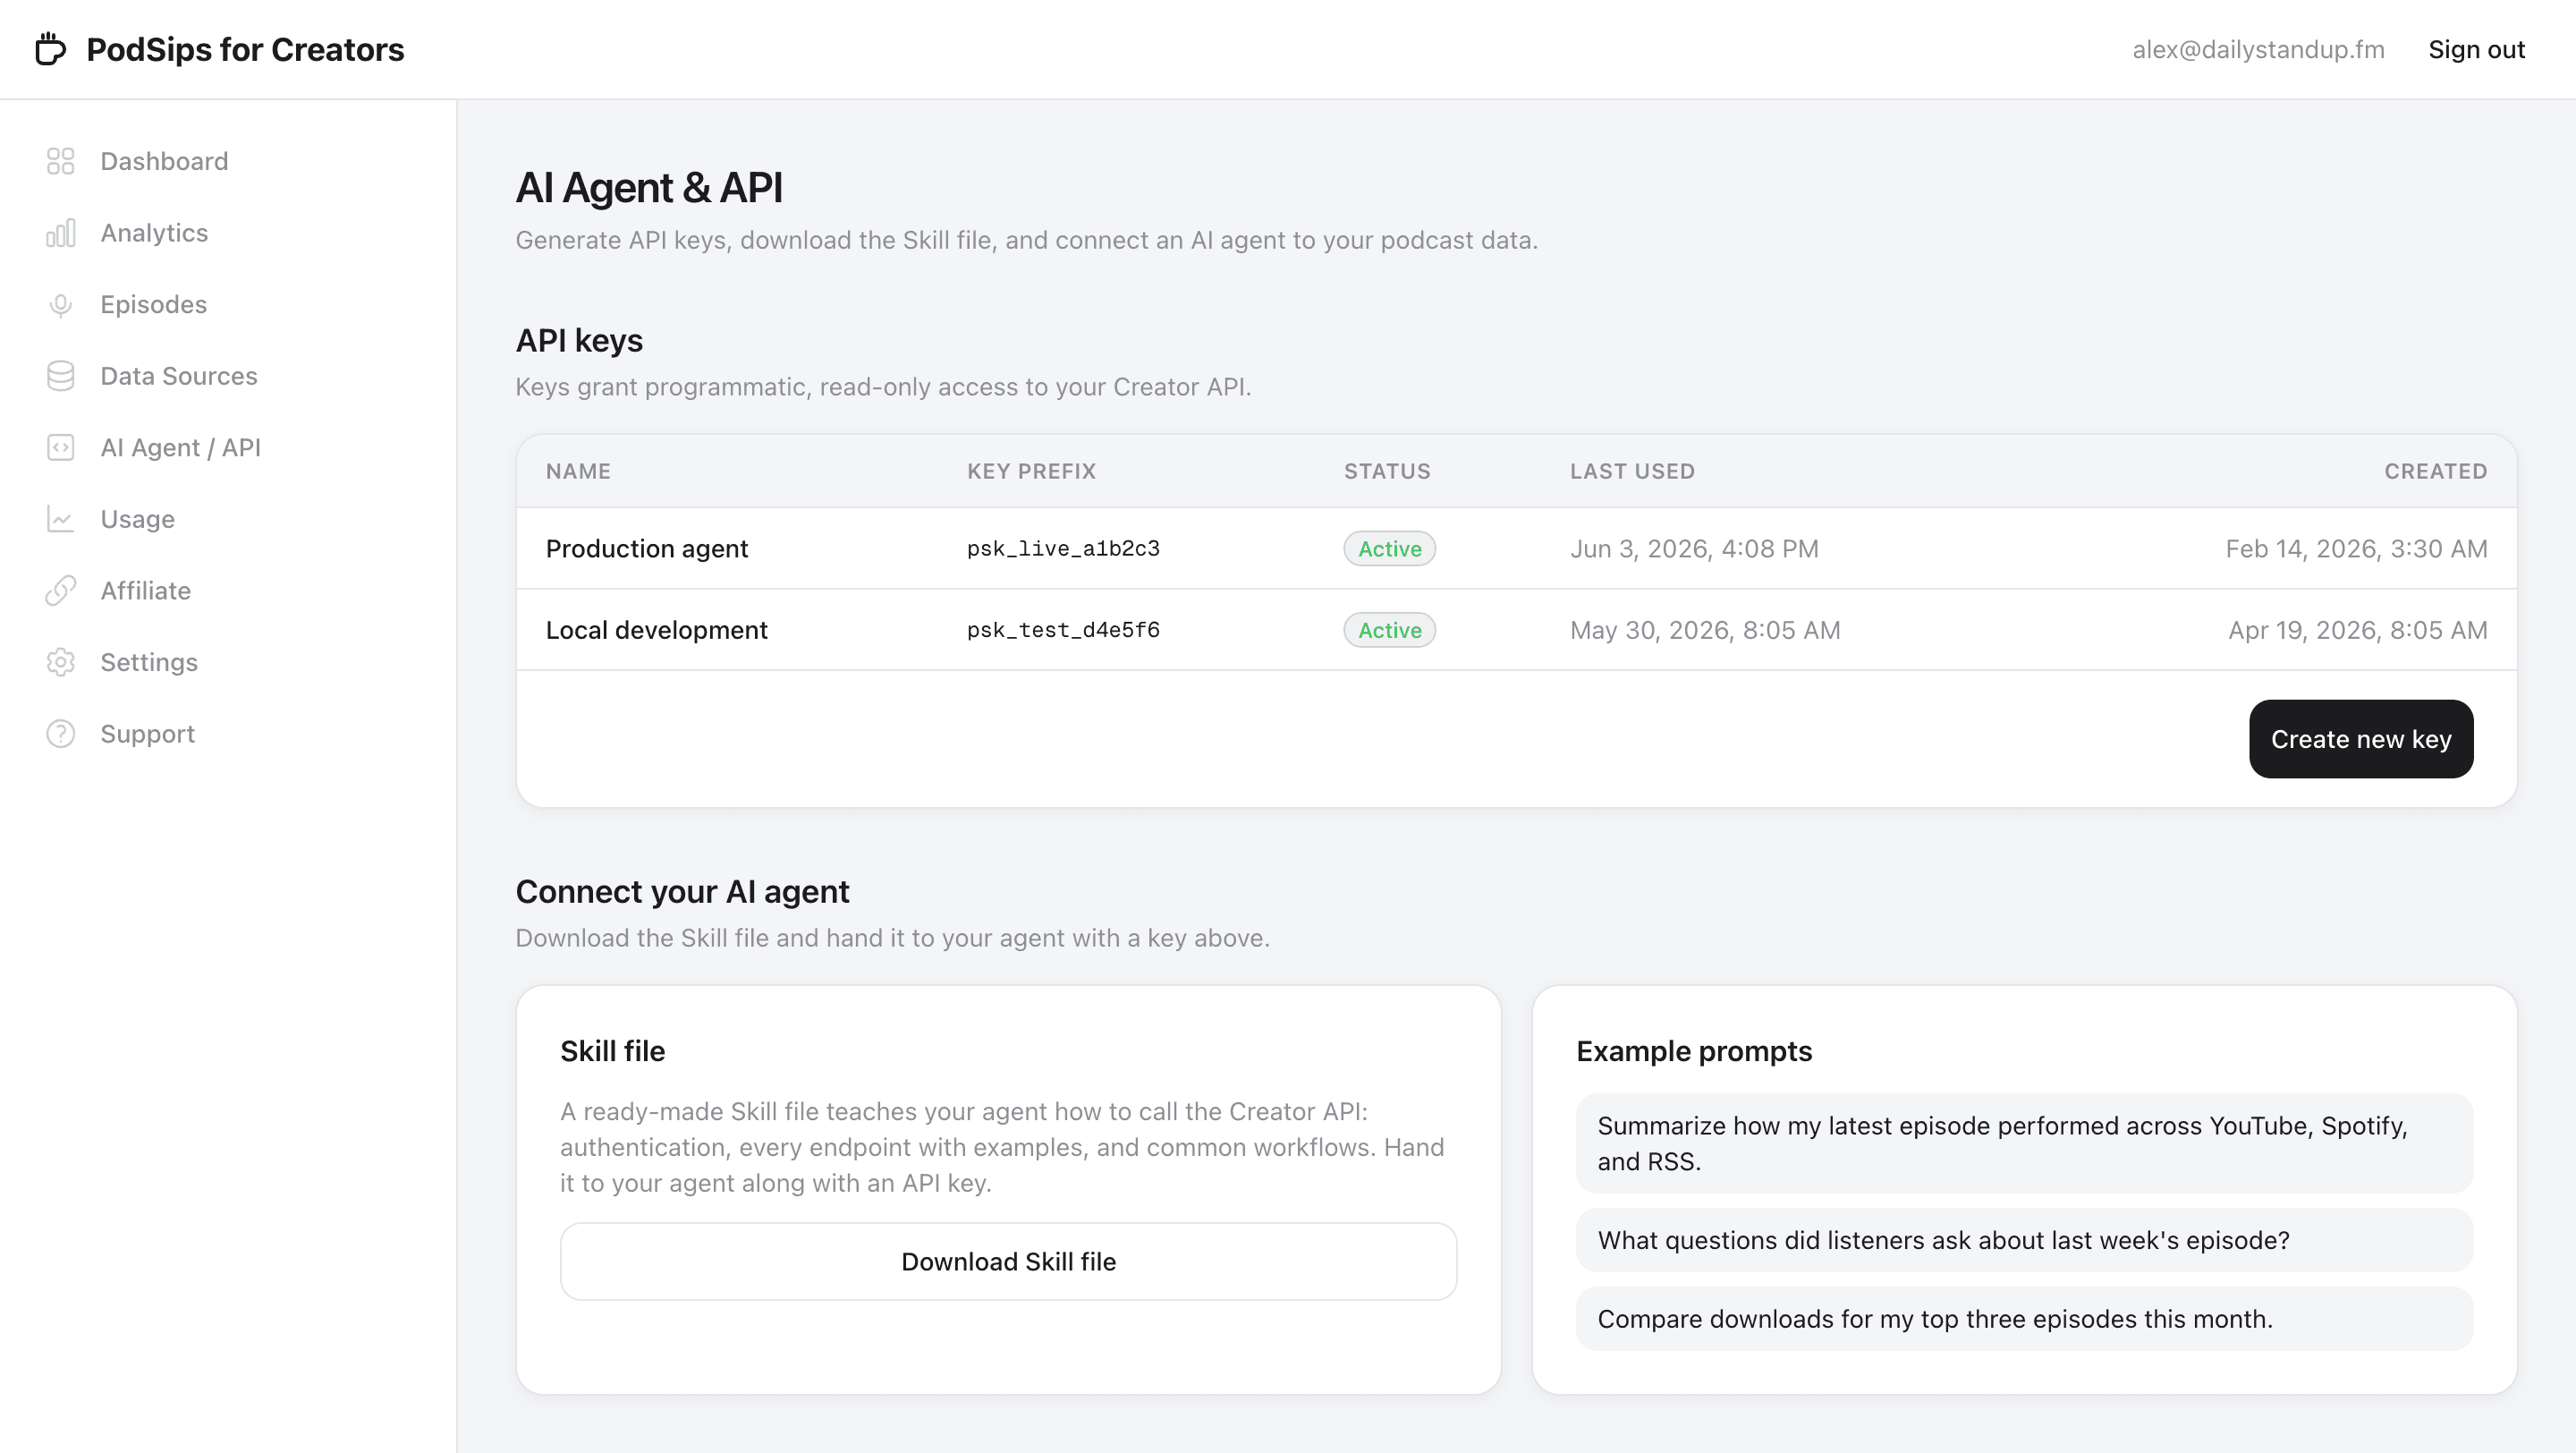Click the AI Agent & API page title
This screenshot has height=1453, width=2576.
tap(649, 187)
